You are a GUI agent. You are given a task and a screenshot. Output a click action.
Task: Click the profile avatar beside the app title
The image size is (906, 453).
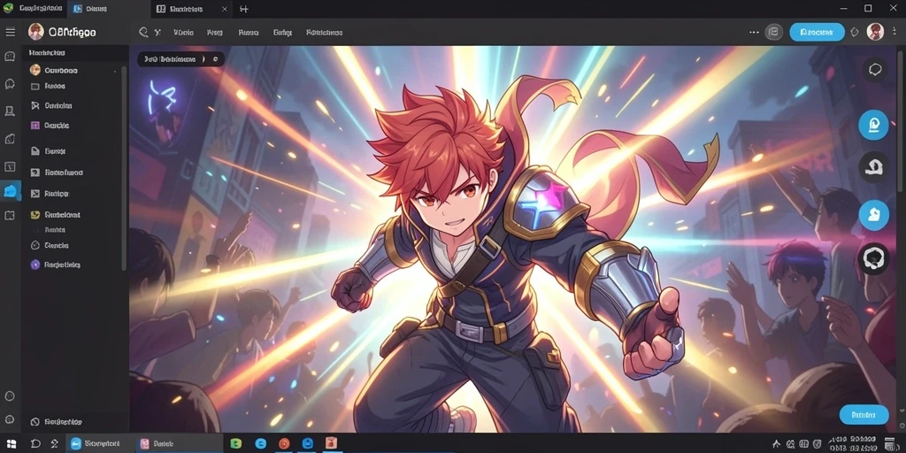(x=35, y=32)
